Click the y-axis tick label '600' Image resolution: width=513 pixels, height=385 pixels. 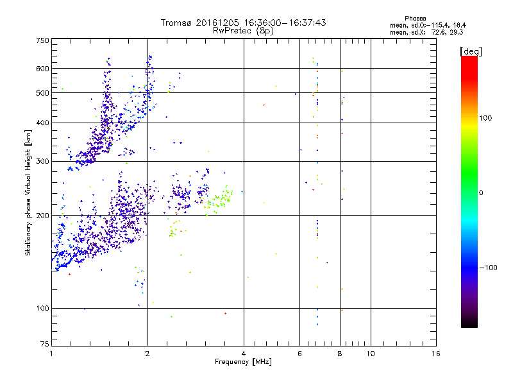point(42,69)
